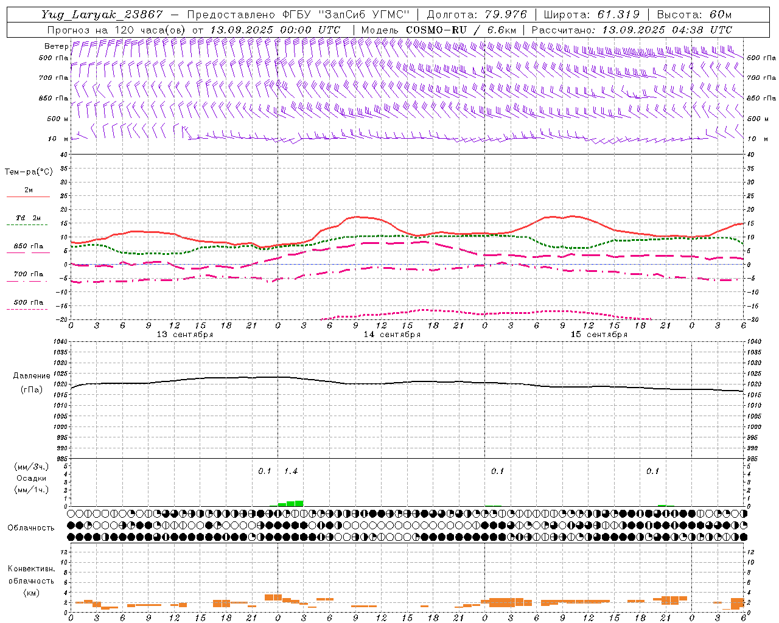Click the 'Модель COSMO-RU / 6.6км' text
Image resolution: width=779 pixels, height=623 pixels.
pos(439,30)
